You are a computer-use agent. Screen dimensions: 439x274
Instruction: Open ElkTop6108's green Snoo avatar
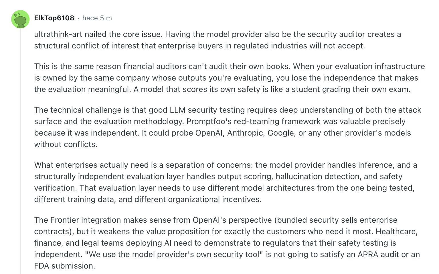[20, 19]
